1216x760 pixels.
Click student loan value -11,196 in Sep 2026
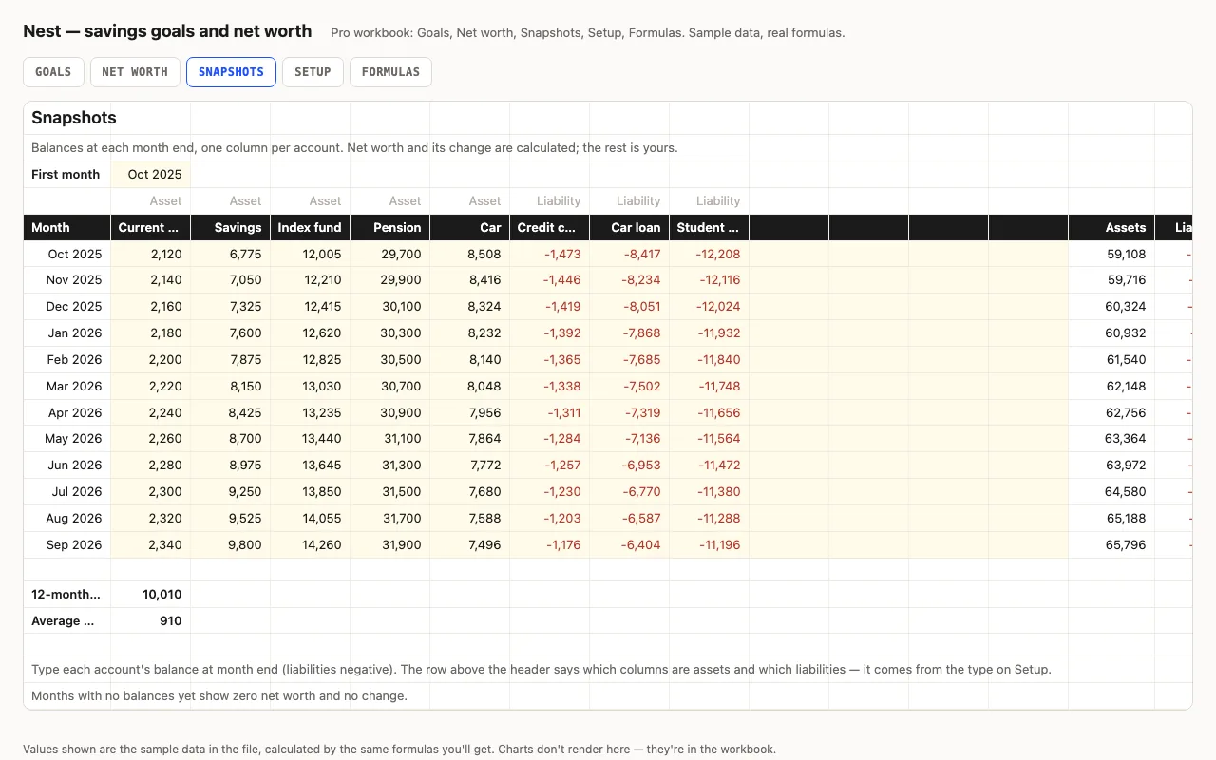[x=710, y=545]
